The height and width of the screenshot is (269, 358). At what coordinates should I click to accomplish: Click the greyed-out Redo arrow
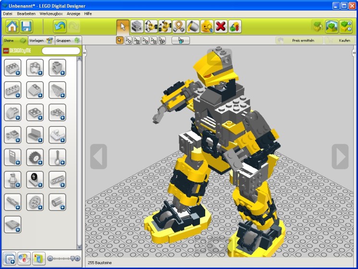tap(74, 26)
